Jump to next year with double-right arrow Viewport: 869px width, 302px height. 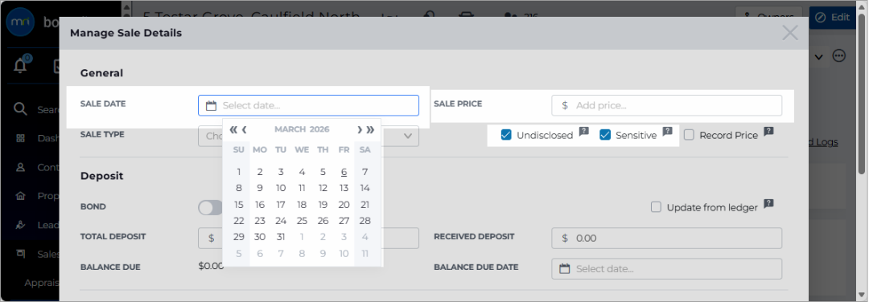point(370,129)
